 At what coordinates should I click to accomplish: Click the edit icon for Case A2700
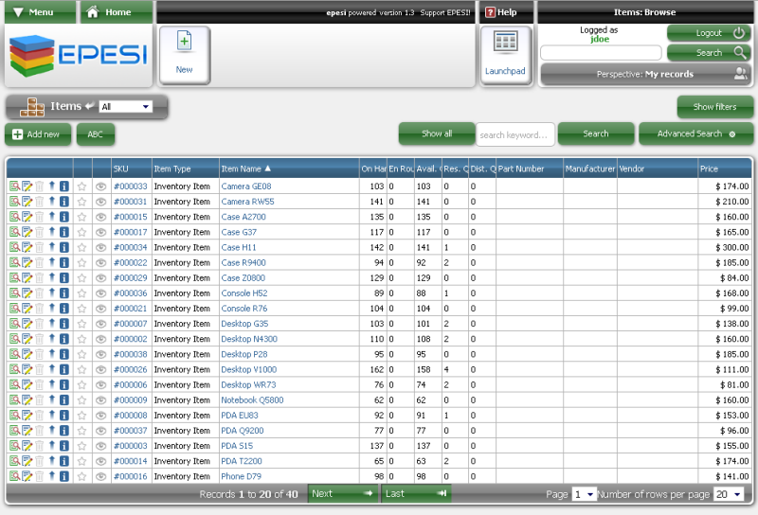[x=27, y=217]
